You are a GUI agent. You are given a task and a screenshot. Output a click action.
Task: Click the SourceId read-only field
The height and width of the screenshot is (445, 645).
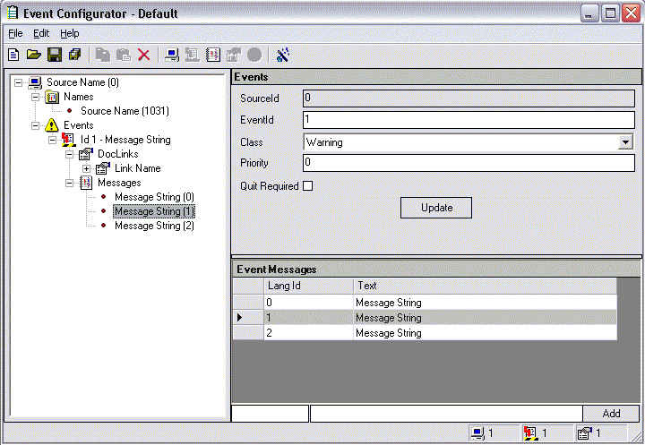coord(469,98)
